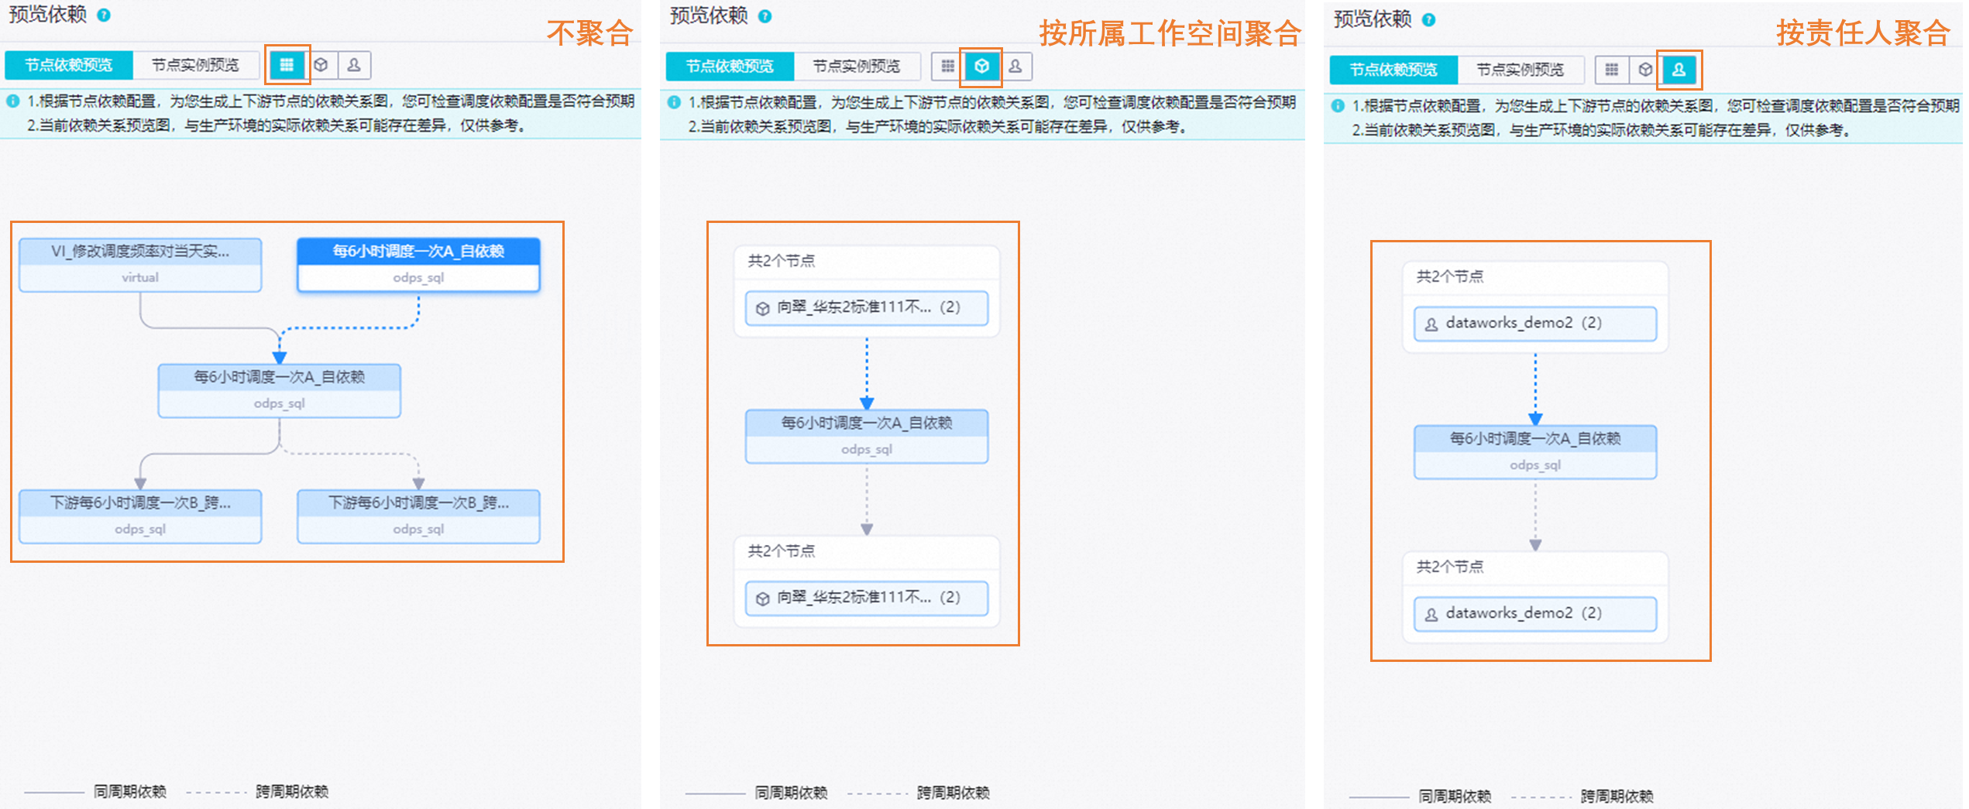
Task: Select center 每6小时调度一次A_自依赖 node in left graph
Action: (x=280, y=391)
